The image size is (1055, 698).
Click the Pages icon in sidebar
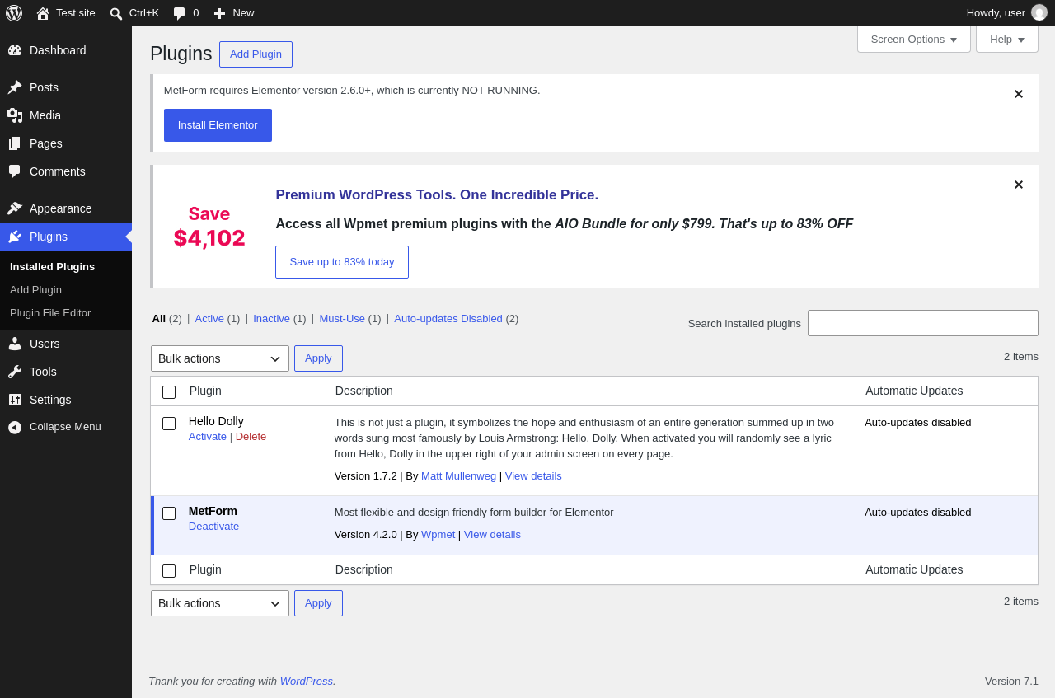tap(15, 143)
